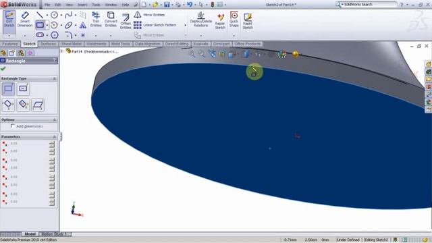Toggle the Rapid Sketch tool
The width and height of the screenshot is (432, 243).
click(x=248, y=21)
